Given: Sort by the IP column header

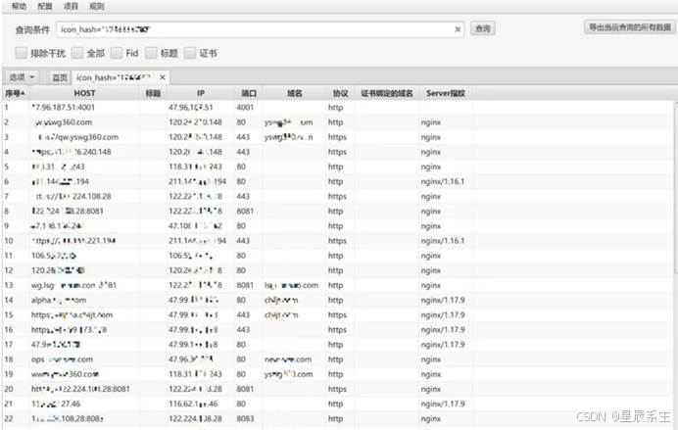Looking at the screenshot, I should click(x=201, y=93).
